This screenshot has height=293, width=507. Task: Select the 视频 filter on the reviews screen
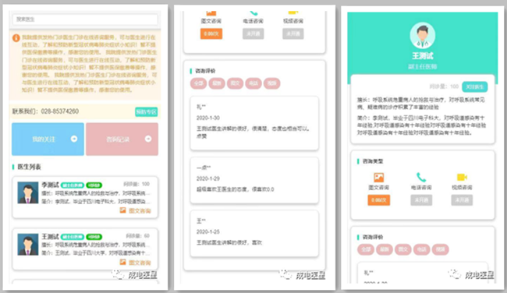pos(271,83)
